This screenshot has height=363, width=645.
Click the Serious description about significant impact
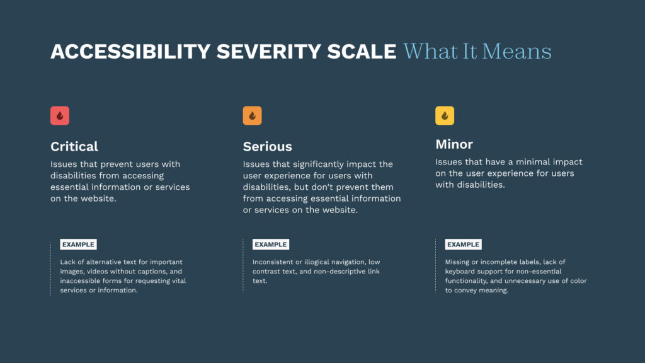[x=321, y=187]
